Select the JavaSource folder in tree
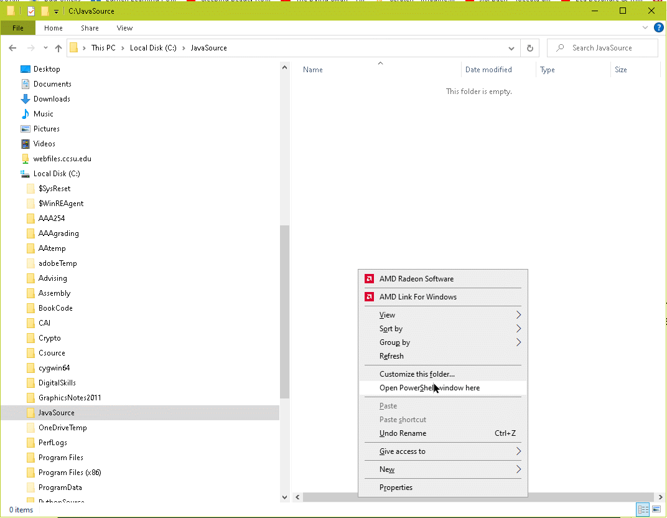This screenshot has width=667, height=518. [x=56, y=413]
